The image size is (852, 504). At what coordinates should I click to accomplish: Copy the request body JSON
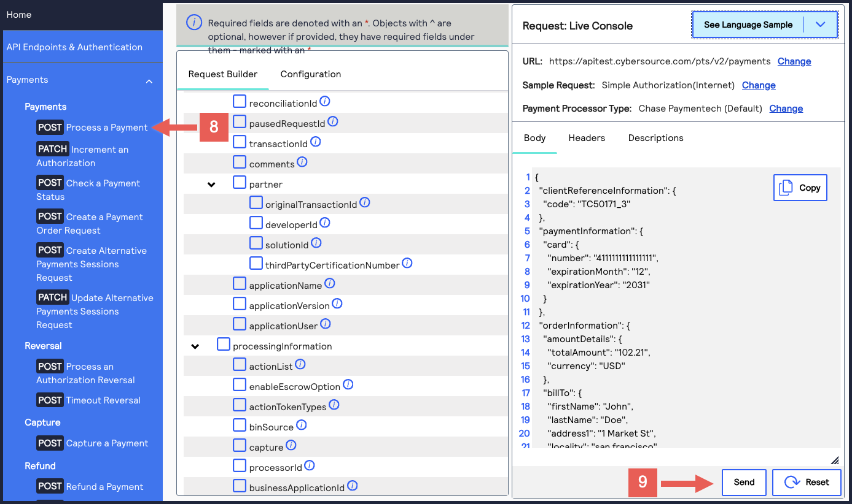pos(800,188)
